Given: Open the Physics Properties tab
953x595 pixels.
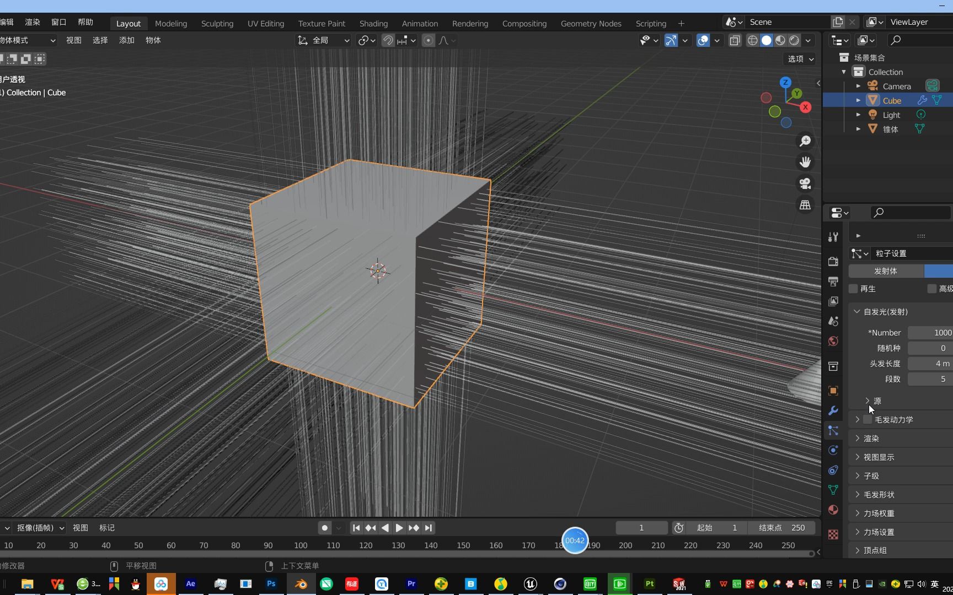Looking at the screenshot, I should (x=833, y=450).
